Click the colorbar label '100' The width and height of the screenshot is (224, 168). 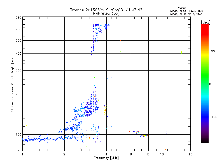coord(212,52)
